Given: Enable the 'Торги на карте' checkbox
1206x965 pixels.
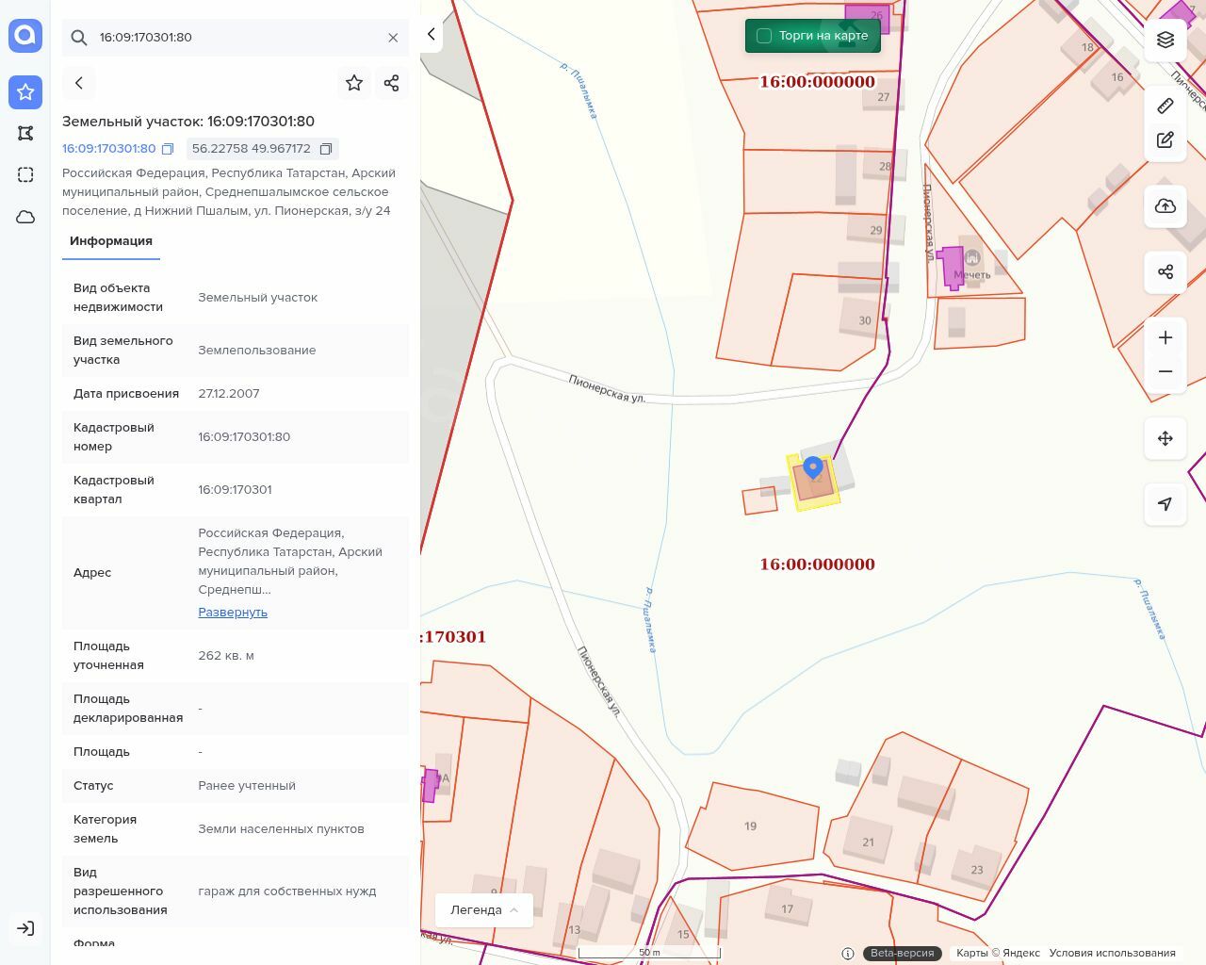Looking at the screenshot, I should pyautogui.click(x=764, y=36).
